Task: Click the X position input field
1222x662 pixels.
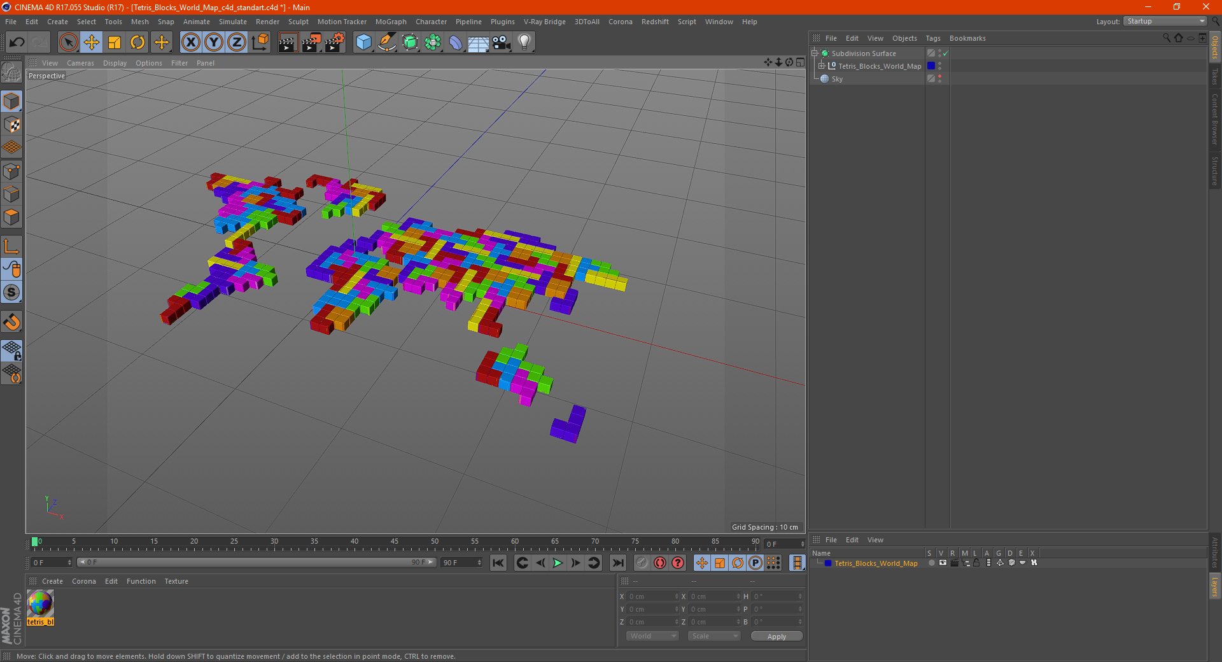Action: click(x=654, y=596)
